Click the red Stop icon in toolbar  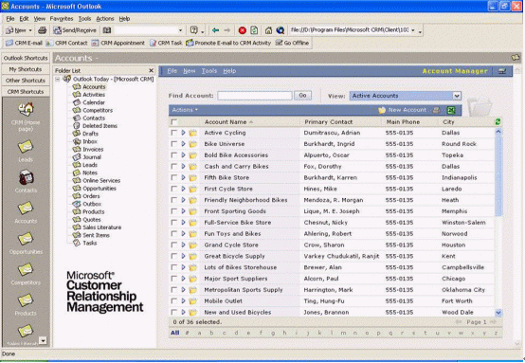click(x=242, y=30)
